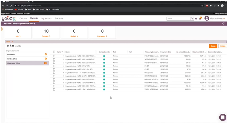The width and height of the screenshot is (227, 123).
Task: Click browser back arrow
Action: [3, 6]
